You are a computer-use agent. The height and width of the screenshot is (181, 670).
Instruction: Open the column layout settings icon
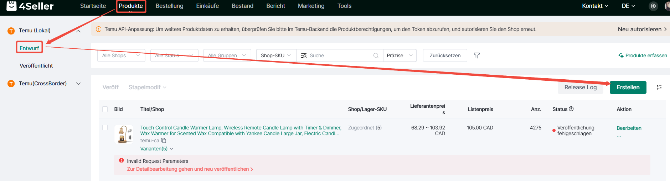pyautogui.click(x=659, y=87)
